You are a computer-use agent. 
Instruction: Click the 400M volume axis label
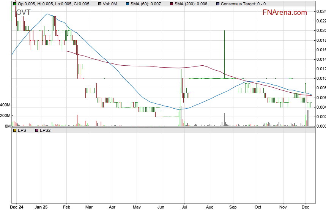(6, 105)
